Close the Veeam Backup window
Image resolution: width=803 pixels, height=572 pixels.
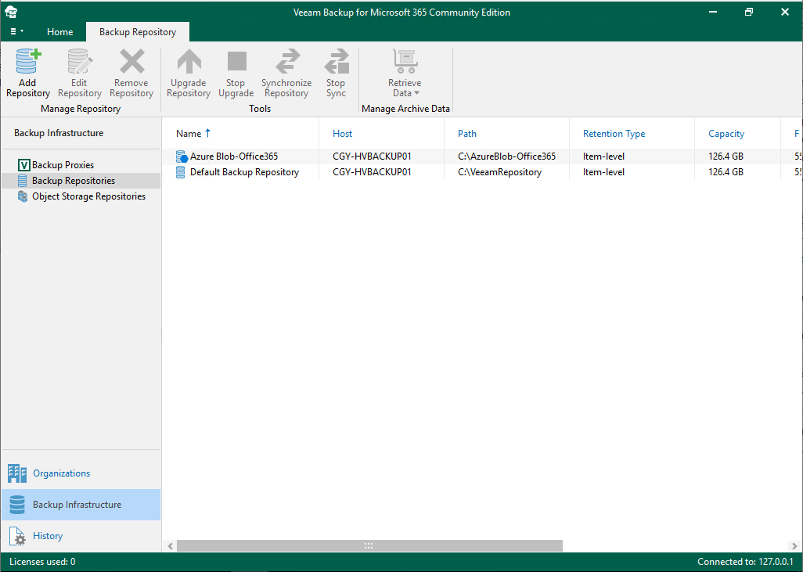(784, 12)
